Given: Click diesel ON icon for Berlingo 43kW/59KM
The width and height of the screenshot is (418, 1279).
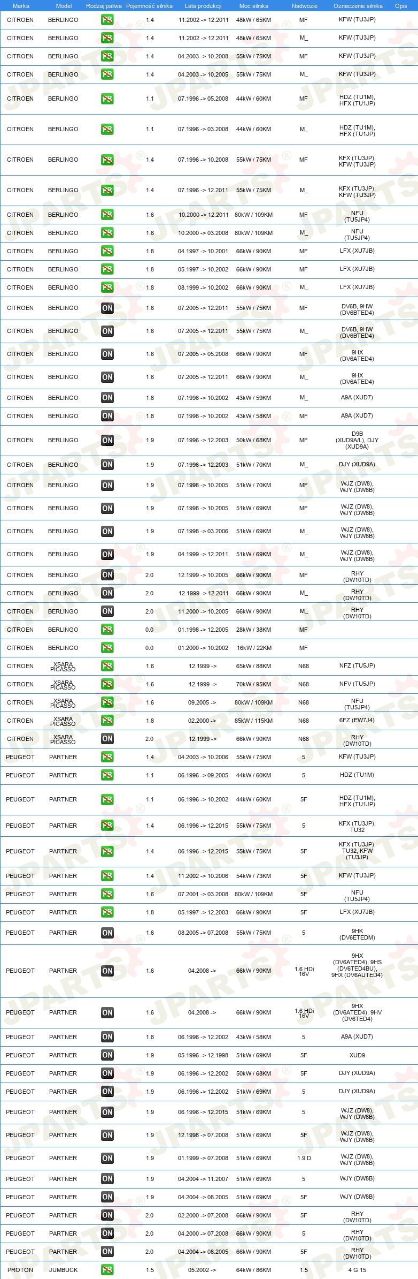Looking at the screenshot, I should (x=107, y=397).
